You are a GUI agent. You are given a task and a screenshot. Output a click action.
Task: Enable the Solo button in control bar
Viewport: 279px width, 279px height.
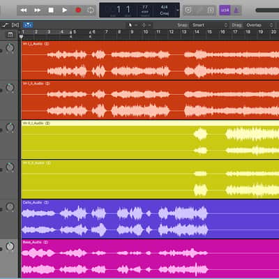click(x=211, y=10)
